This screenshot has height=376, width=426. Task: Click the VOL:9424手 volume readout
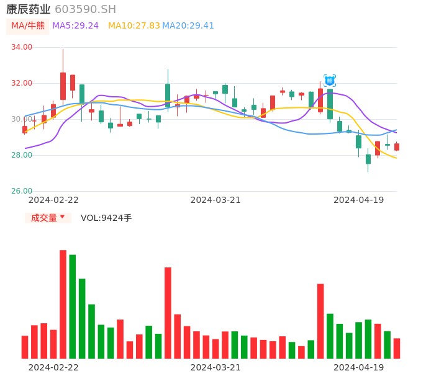106,218
